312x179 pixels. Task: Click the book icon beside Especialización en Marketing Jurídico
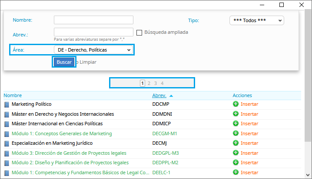[7, 143]
